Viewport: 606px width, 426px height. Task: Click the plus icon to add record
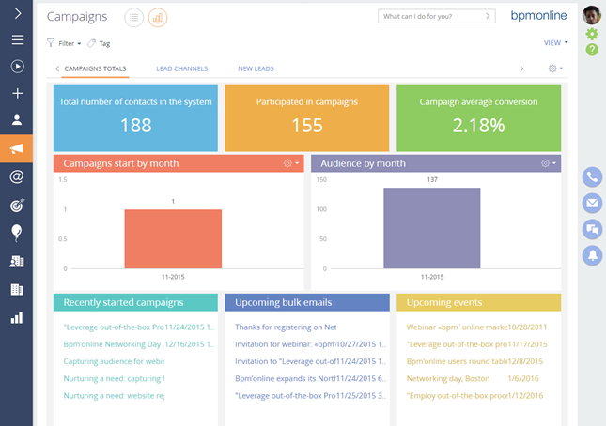pyautogui.click(x=17, y=94)
